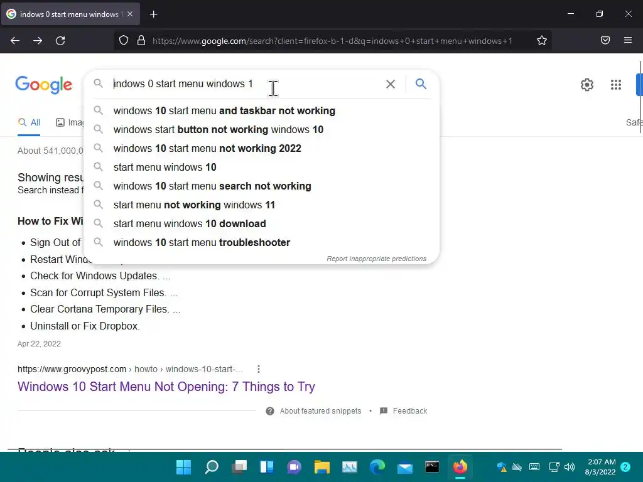
Task: Save to Pocket icon in toolbar
Action: pyautogui.click(x=605, y=40)
